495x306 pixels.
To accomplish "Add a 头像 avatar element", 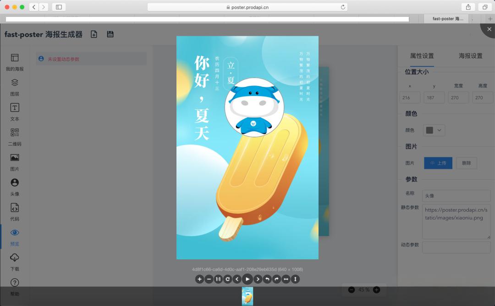I will [x=15, y=187].
